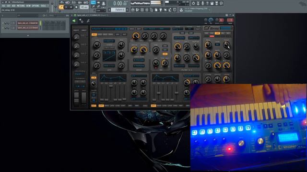Toggle the INV button in mix section
The image size is (307, 172).
tap(165, 50)
